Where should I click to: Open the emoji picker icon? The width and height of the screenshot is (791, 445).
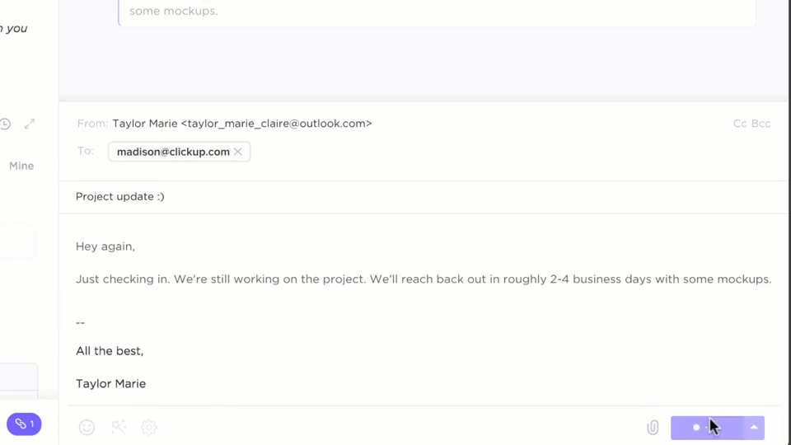(87, 428)
